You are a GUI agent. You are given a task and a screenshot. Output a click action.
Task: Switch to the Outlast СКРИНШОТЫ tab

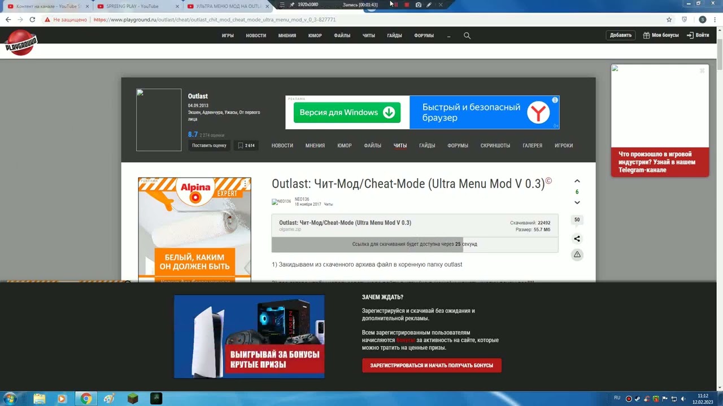(x=495, y=145)
